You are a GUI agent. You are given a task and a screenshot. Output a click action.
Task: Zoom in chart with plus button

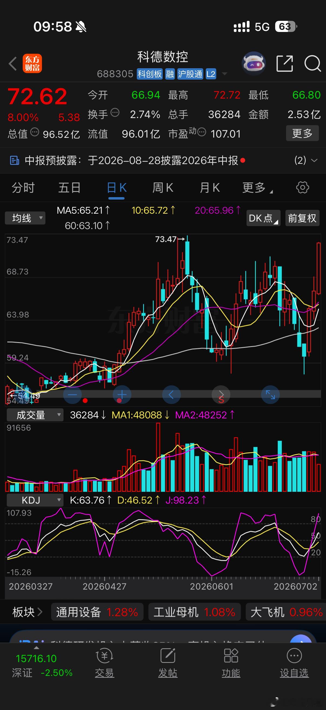pos(122,395)
